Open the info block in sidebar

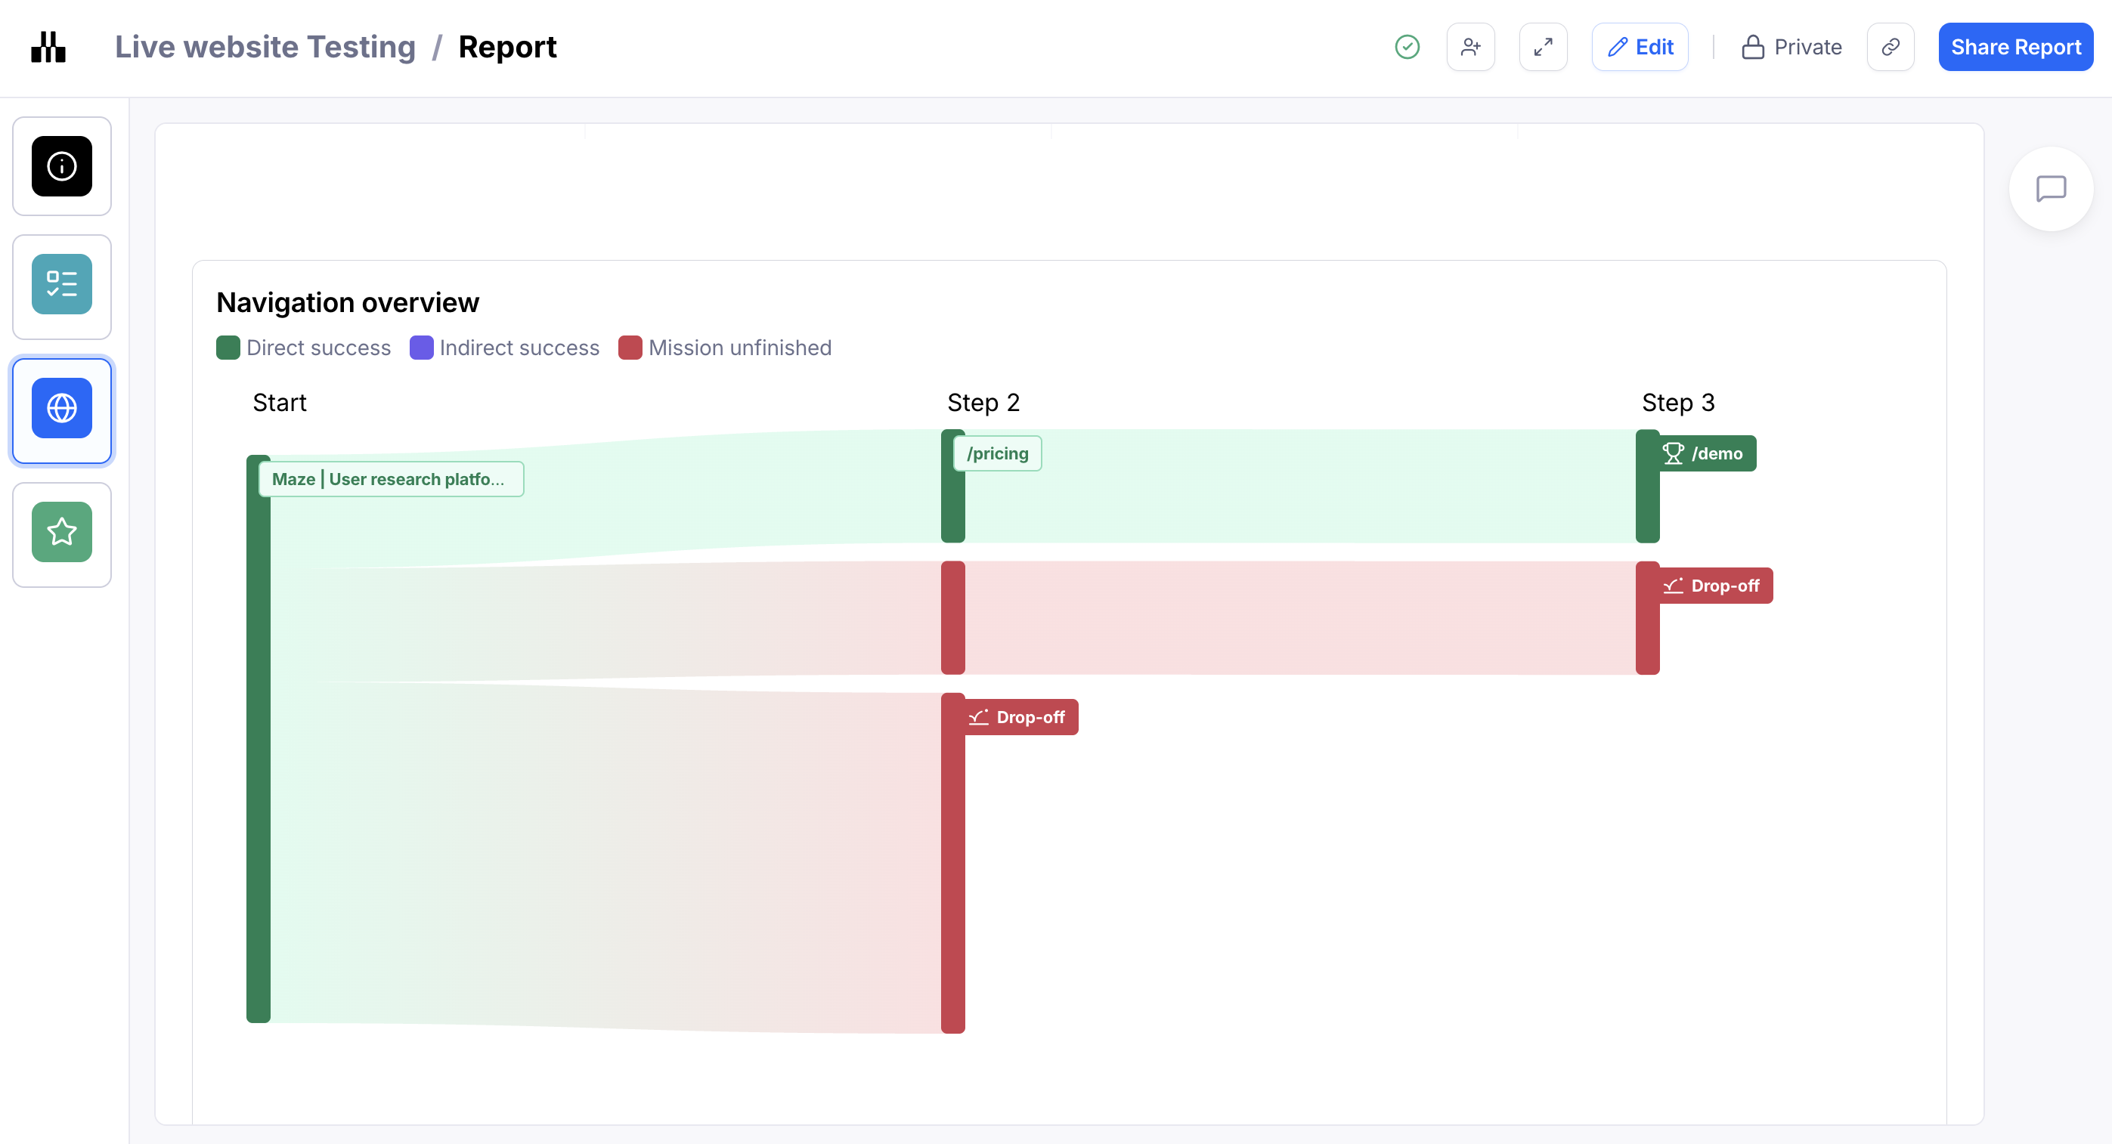(61, 166)
